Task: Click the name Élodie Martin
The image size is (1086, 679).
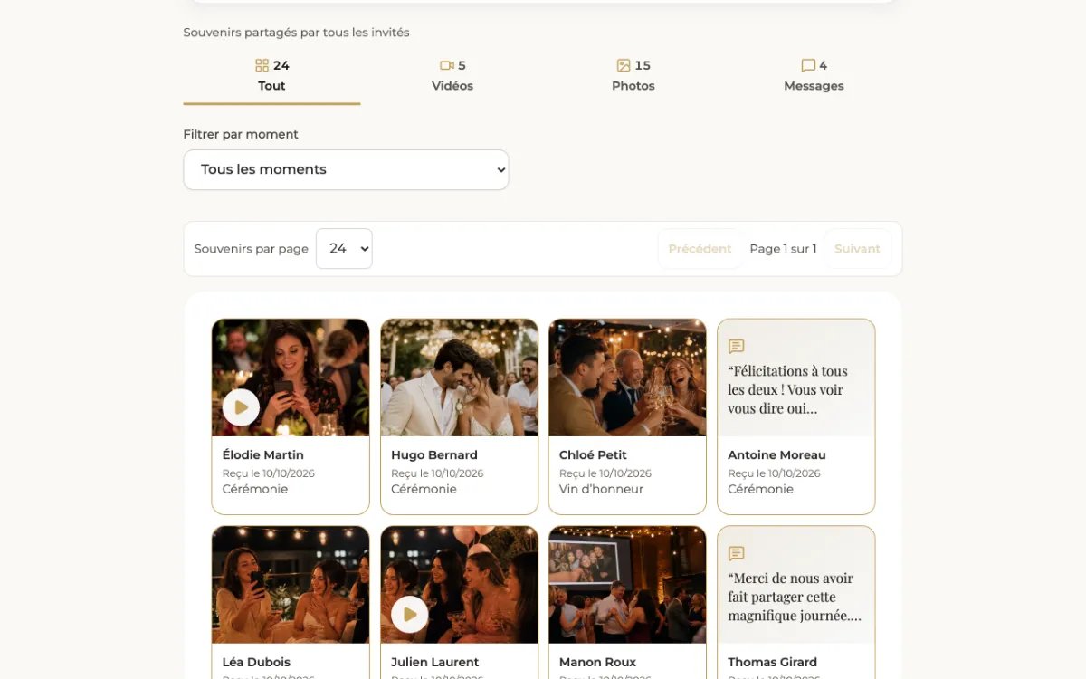Action: (x=263, y=455)
